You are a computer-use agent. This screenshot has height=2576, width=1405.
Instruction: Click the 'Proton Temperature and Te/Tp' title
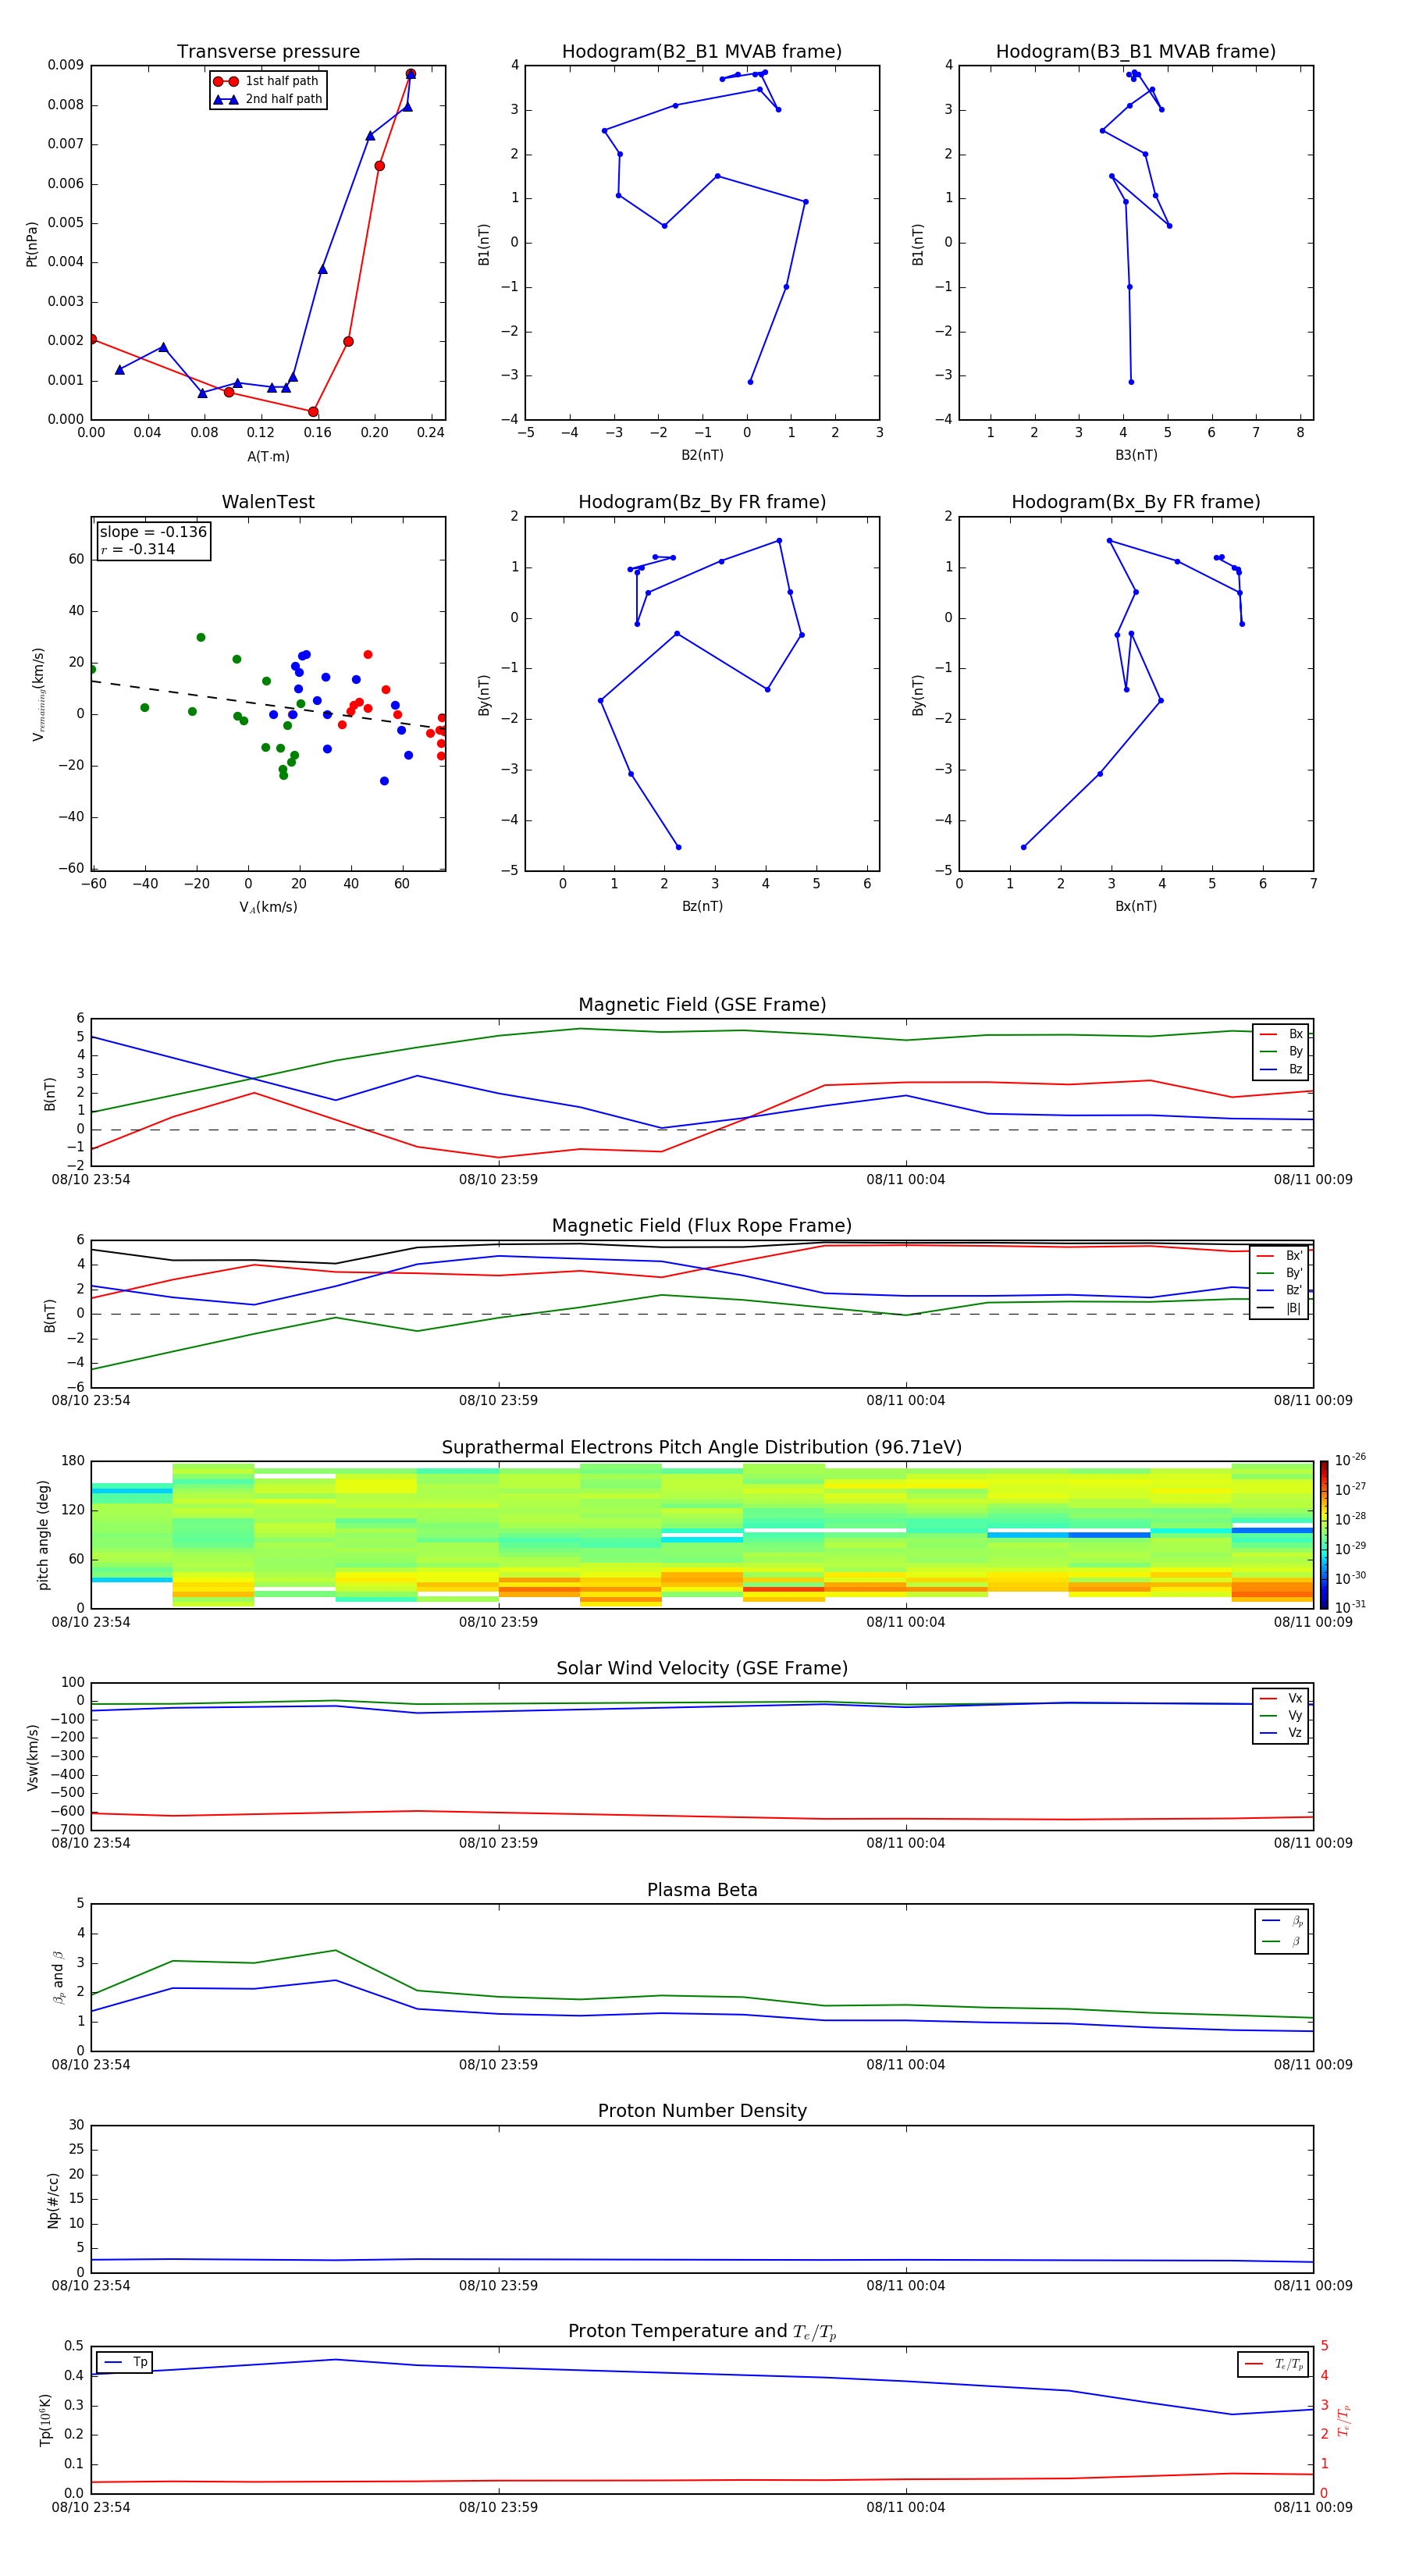[x=702, y=2332]
